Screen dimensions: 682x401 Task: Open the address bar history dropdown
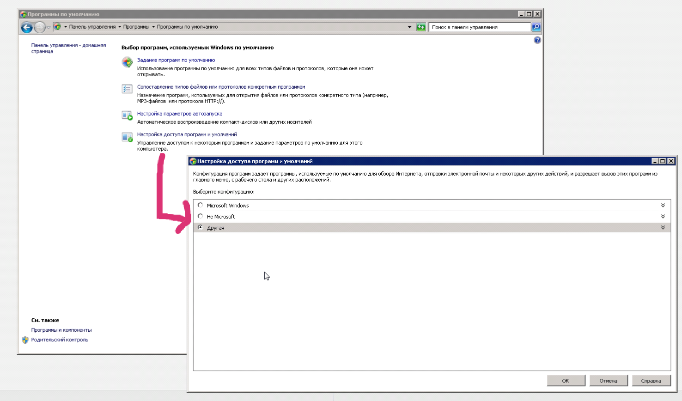409,27
